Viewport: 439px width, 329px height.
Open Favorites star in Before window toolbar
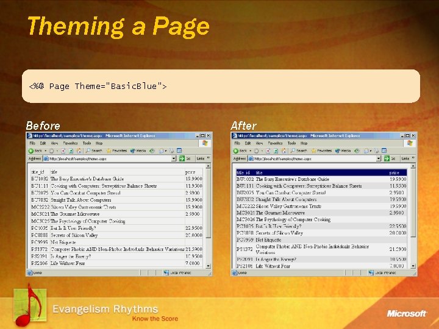116,151
